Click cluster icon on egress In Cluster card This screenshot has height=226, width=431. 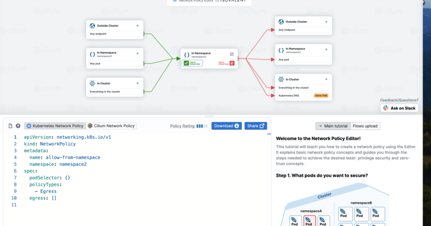tap(281, 79)
